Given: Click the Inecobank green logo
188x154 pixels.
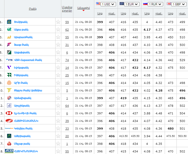Looking at the screenshot, I should point(9,75).
